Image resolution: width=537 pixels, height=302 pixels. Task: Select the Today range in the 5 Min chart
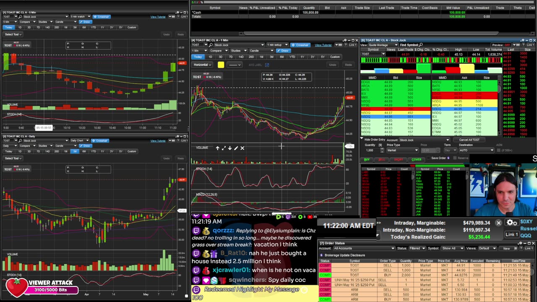point(9,27)
